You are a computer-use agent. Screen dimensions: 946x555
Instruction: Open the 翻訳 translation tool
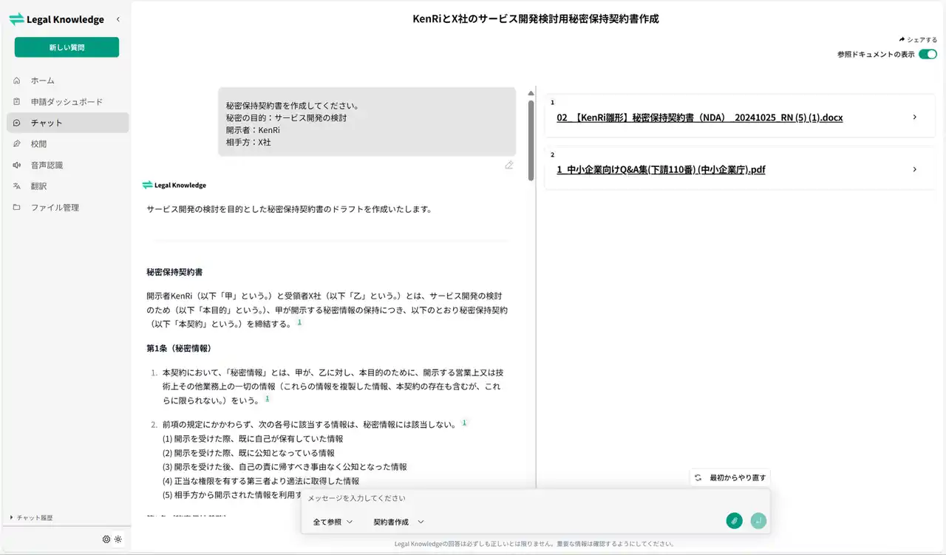click(38, 186)
